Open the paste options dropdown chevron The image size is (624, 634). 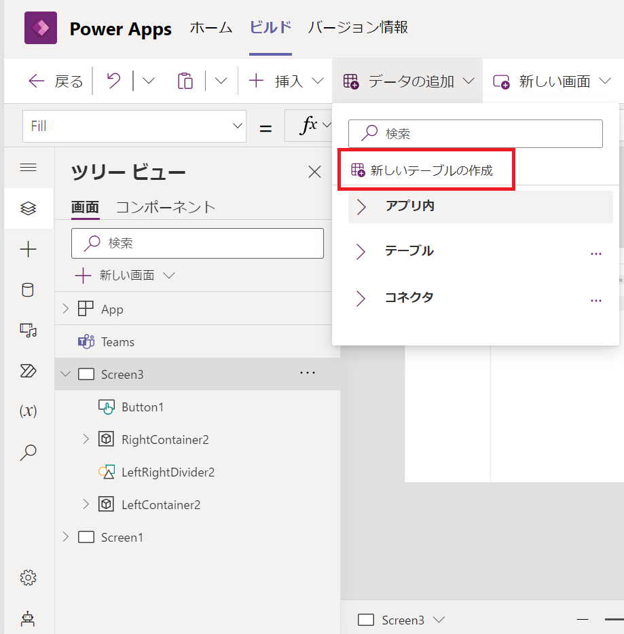[221, 81]
